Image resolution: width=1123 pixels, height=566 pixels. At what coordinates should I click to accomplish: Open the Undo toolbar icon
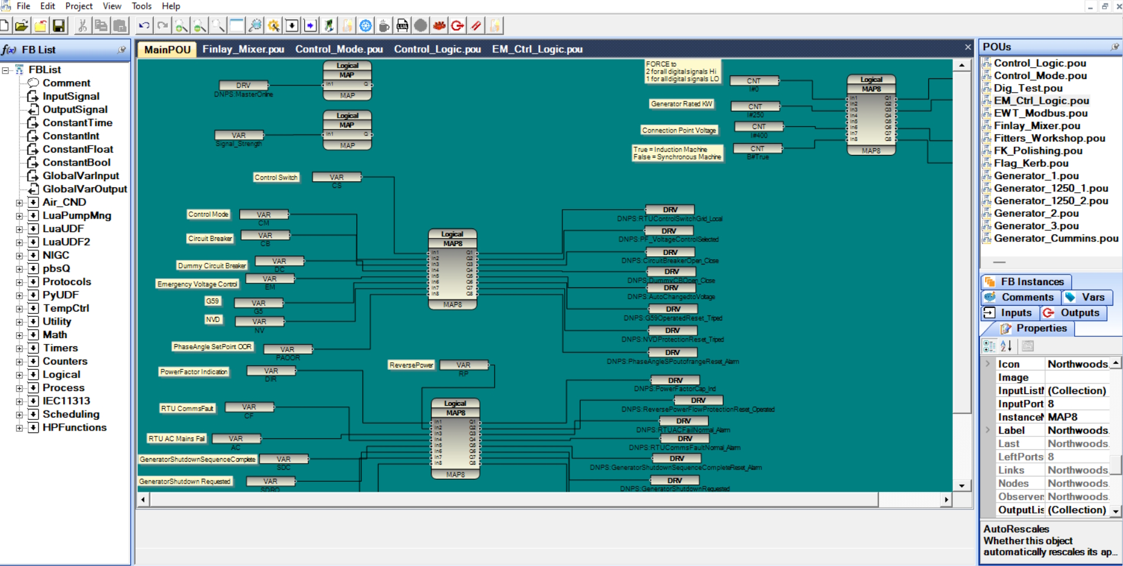point(144,25)
